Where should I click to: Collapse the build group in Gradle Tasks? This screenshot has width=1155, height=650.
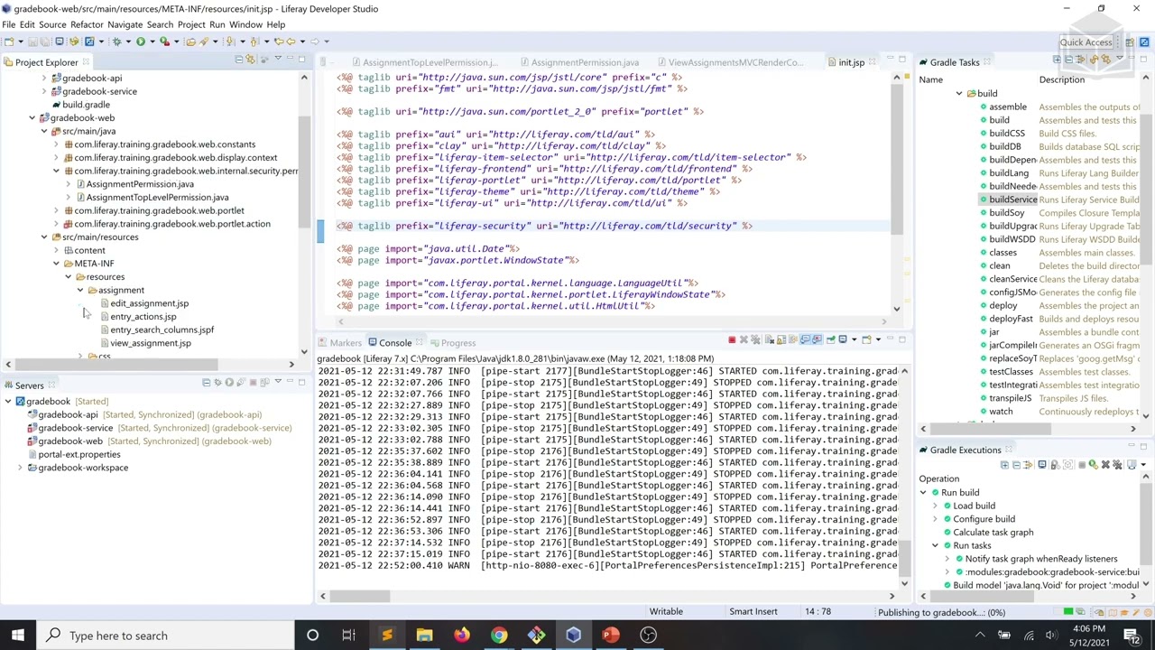coord(959,94)
